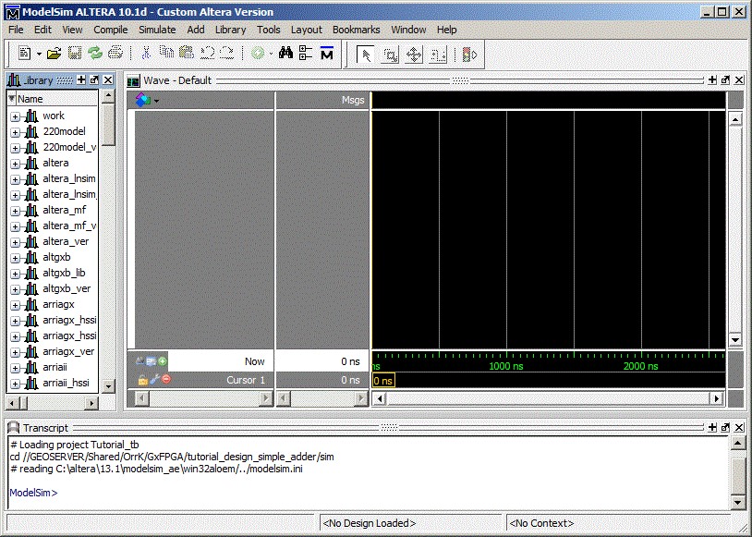Viewport: 752px width, 537px height.
Task: Click the waveform horizontal scrollbar track
Action: pyautogui.click(x=547, y=398)
